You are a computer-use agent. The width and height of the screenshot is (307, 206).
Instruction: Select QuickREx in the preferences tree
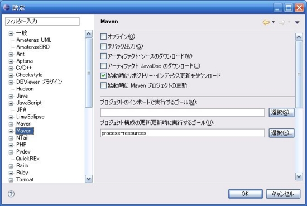[27, 159]
